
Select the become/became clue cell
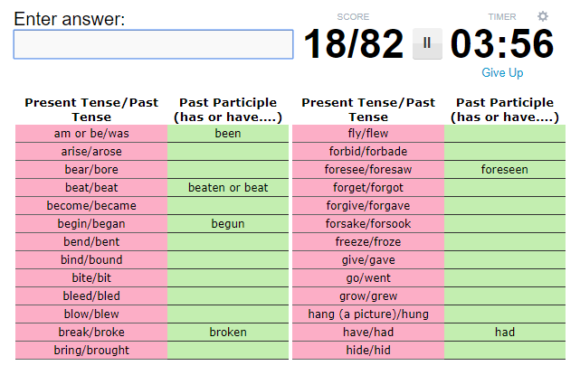91,206
